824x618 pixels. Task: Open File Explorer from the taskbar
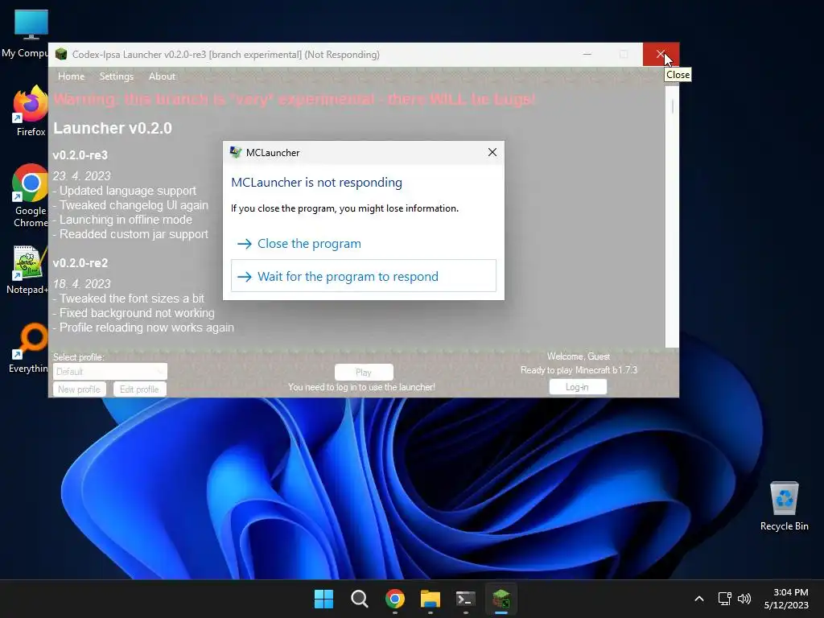click(431, 599)
